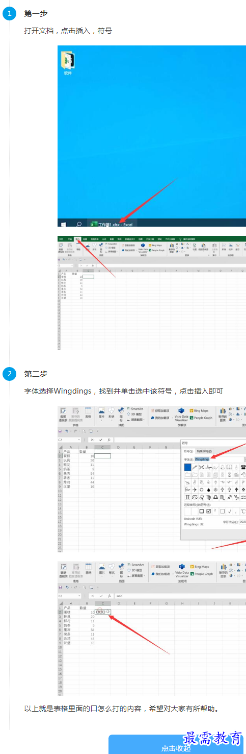Click 图片 icon in the symbol dialog screenshot
This screenshot has width=246, height=754.
click(x=101, y=414)
